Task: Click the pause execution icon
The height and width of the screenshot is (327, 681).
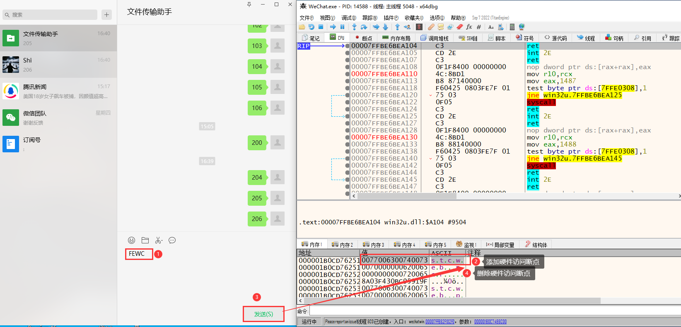Action: [x=342, y=27]
